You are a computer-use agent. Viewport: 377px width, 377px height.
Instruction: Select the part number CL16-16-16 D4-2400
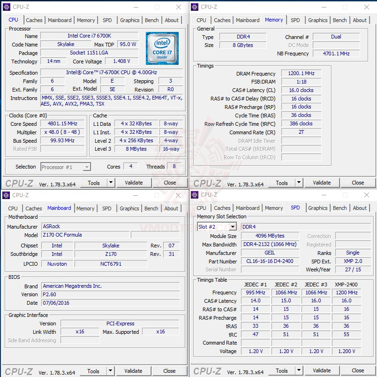[x=270, y=261]
